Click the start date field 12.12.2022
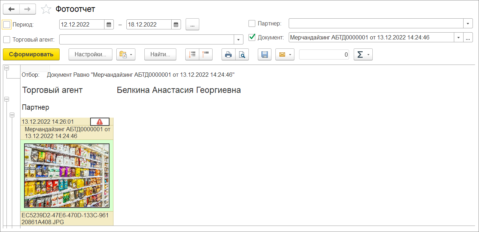The image size is (479, 232). pos(82,25)
